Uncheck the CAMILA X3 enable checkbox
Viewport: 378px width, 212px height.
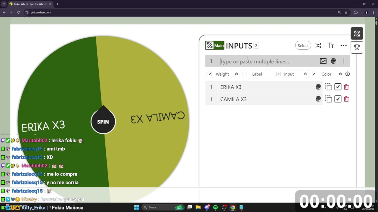pyautogui.click(x=338, y=99)
